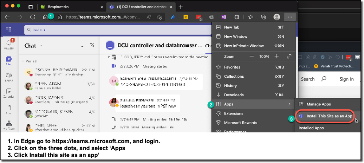
Task: Select the DCU controller and databro tab
Action: (x=141, y=7)
